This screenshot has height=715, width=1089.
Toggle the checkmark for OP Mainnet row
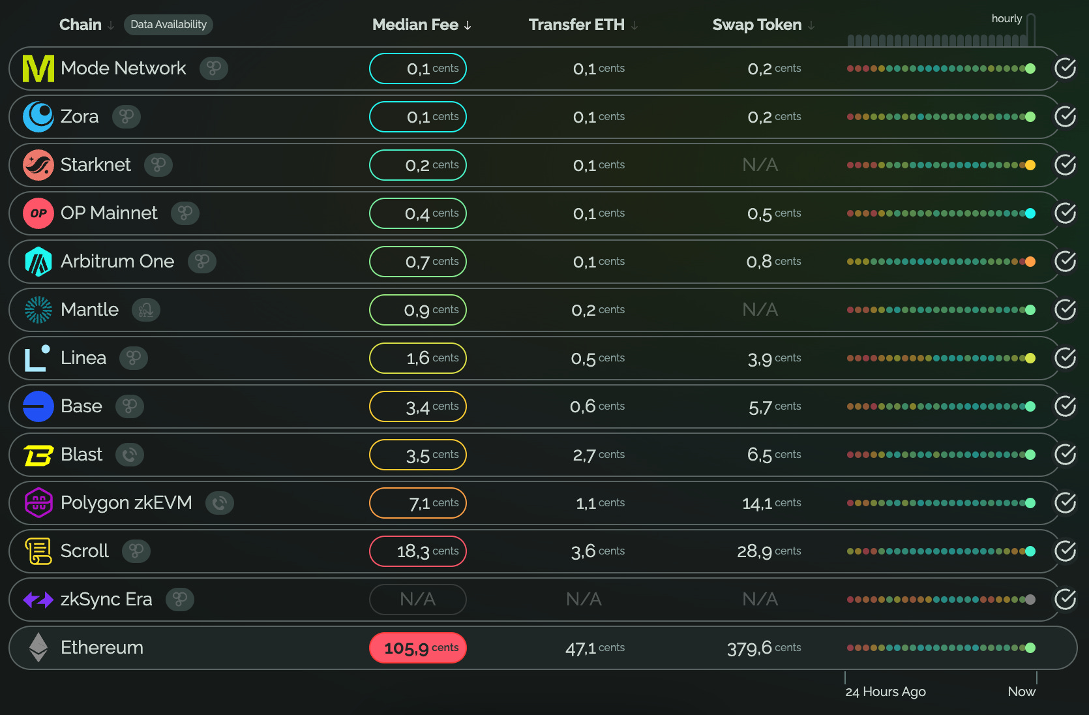(x=1066, y=213)
